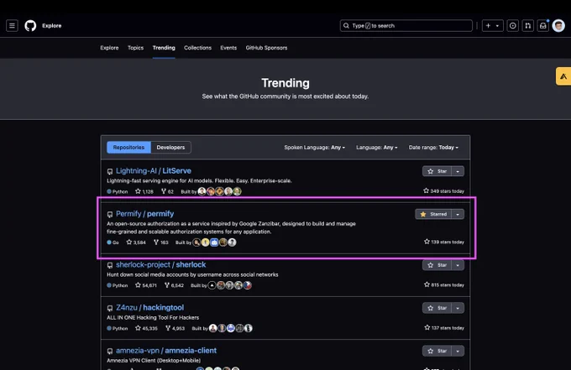Click the last contributor avatar of LitServe
Viewport: 571px width, 370px height.
pyautogui.click(x=237, y=191)
